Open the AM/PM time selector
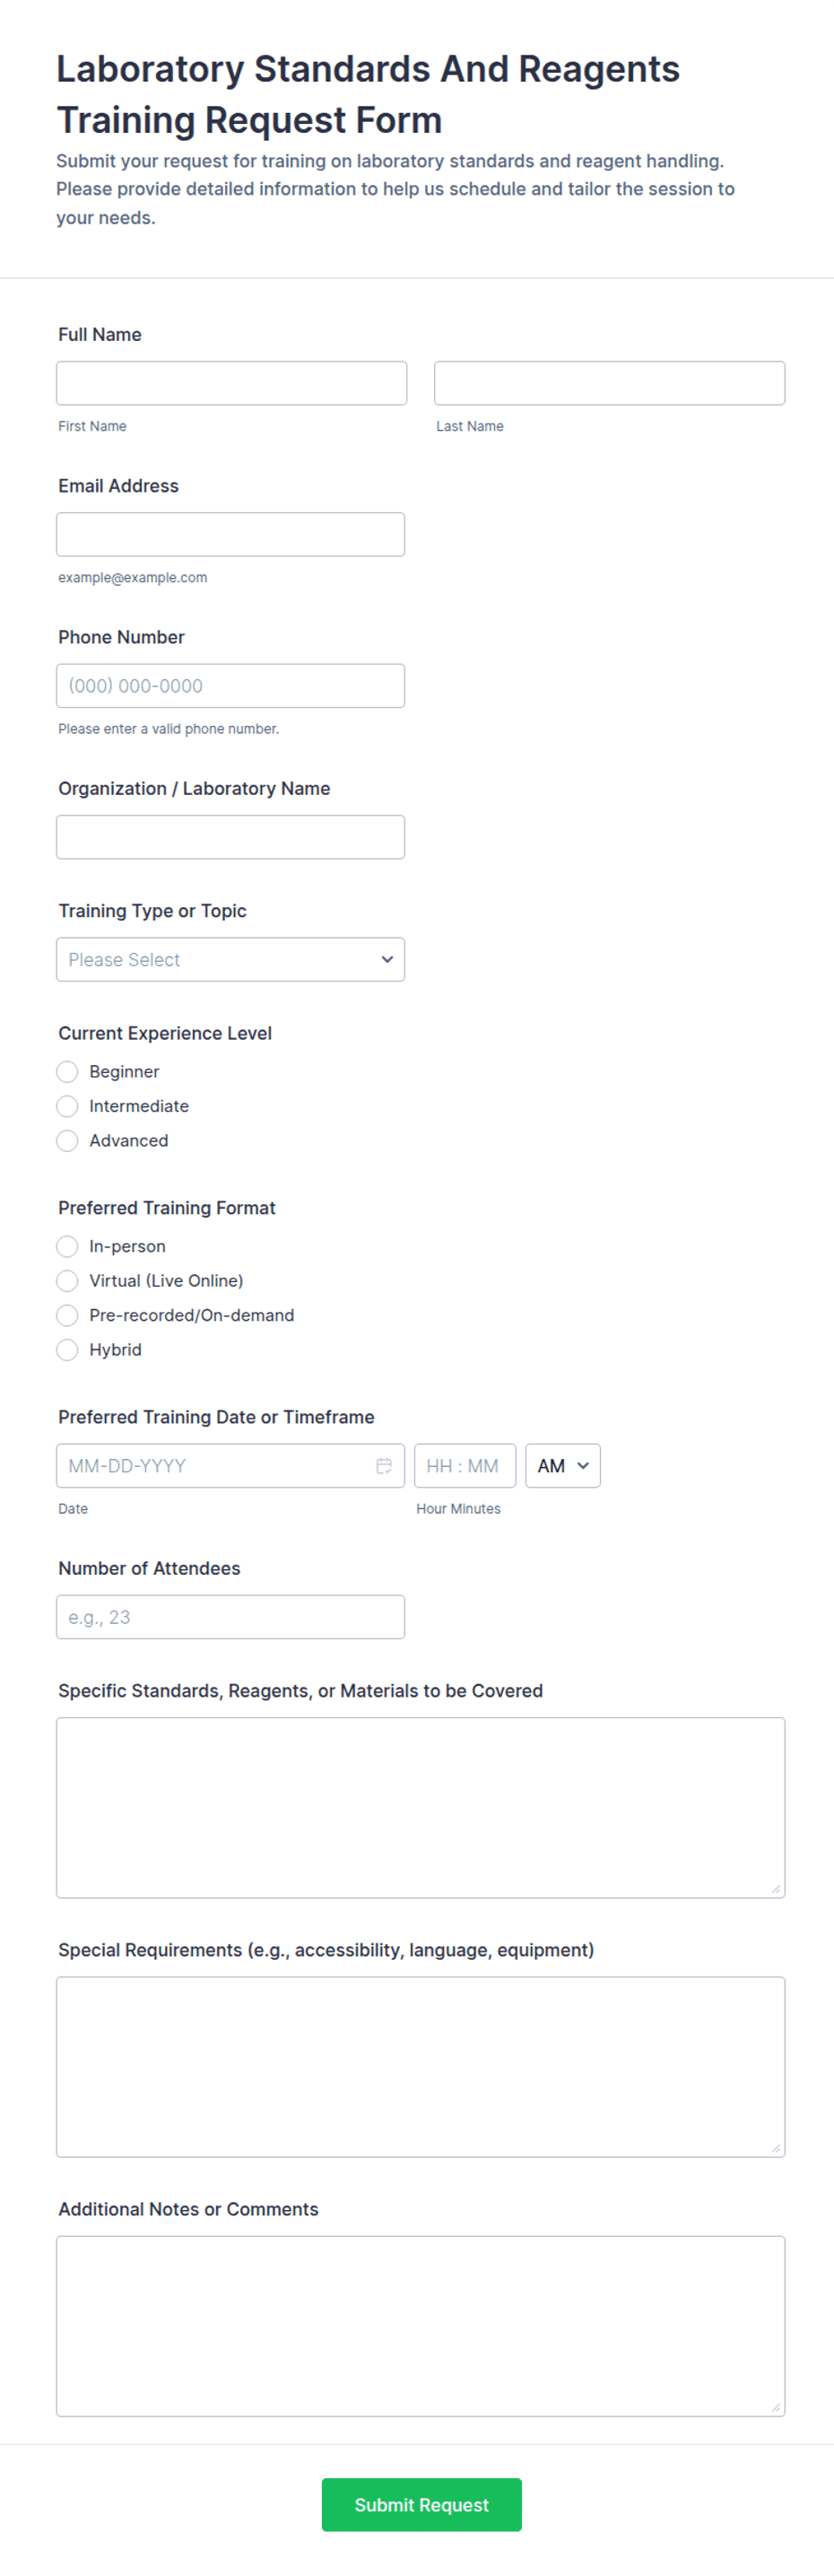Screen dimensions: 834x2576 (562, 1465)
